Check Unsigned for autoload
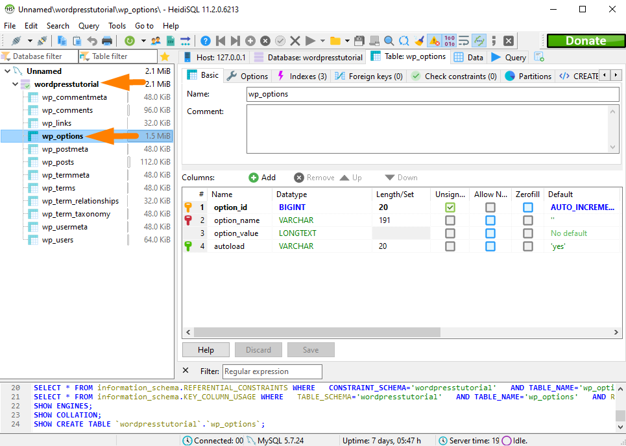 tap(450, 246)
